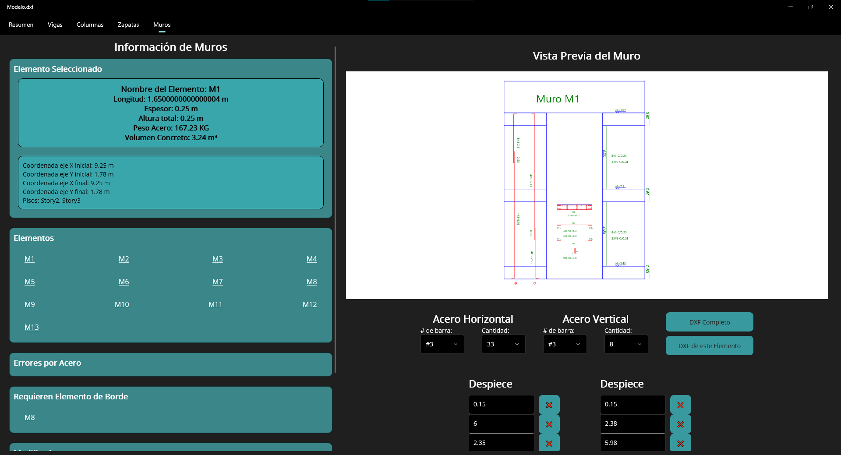
Task: Minimize the Modelo.dxf window
Action: [x=790, y=7]
